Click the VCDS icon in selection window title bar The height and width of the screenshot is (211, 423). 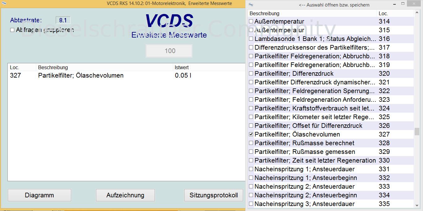coord(251,5)
